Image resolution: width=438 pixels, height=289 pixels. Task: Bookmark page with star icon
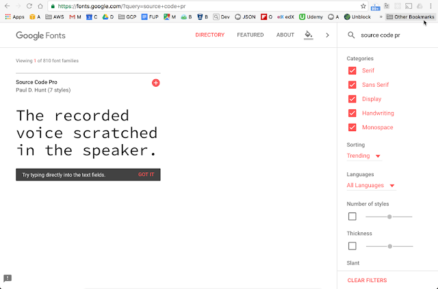point(363,6)
